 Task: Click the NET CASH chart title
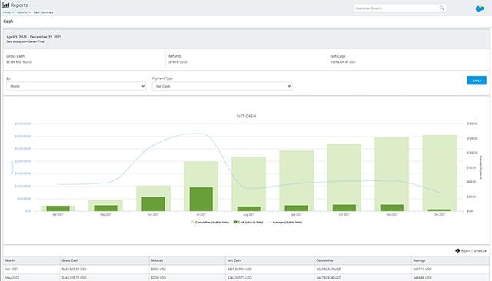246,116
